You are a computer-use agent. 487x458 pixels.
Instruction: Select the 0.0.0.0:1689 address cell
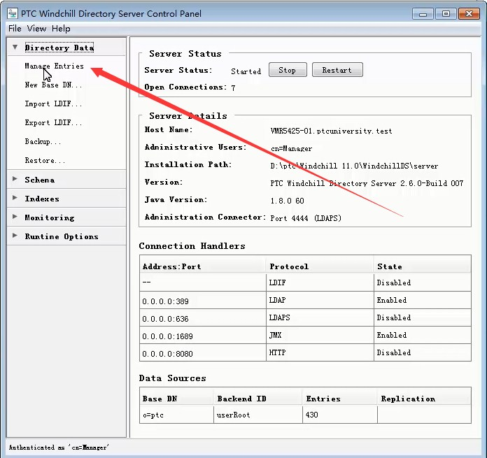point(203,335)
